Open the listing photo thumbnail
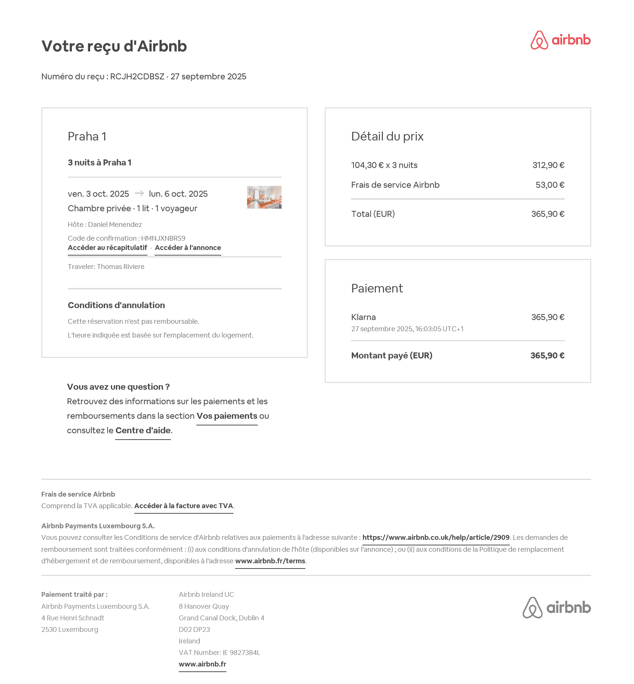This screenshot has width=634, height=684. [x=264, y=197]
